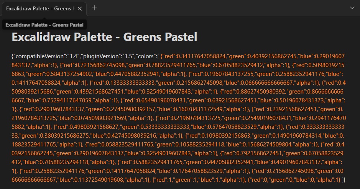Viewport: 360px width, 189px height.
Task: Open a new tab with plus icon
Action: pos(94,8)
